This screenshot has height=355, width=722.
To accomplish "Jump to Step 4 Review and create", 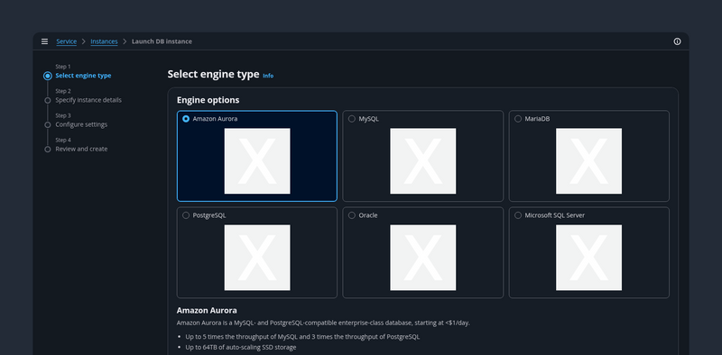I will pyautogui.click(x=81, y=149).
